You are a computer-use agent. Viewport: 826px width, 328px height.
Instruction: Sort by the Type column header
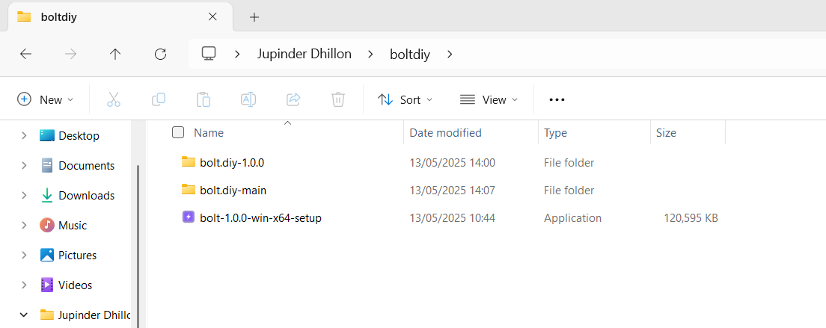pos(555,132)
